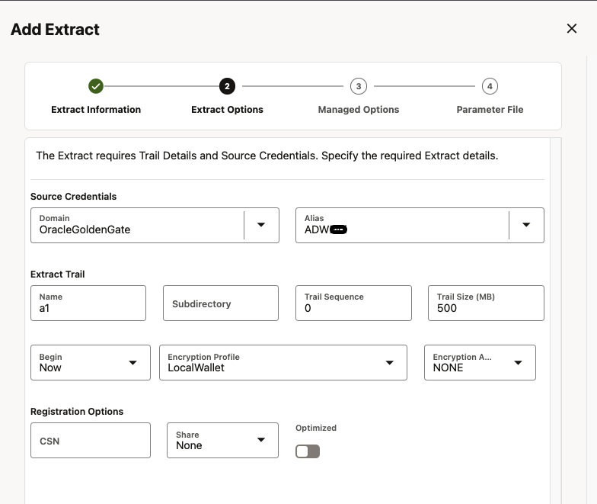The image size is (597, 504).
Task: Click the Registration Options heading
Action: 77,412
